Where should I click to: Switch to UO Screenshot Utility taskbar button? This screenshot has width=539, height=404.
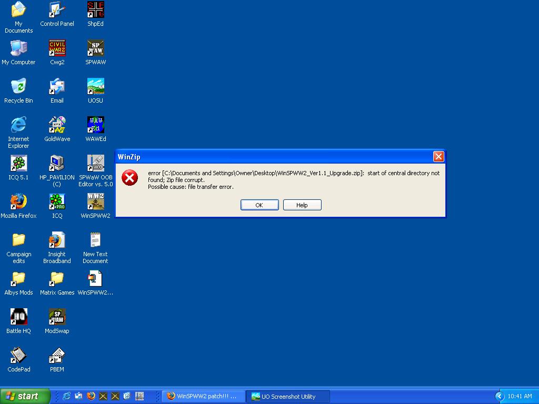click(289, 397)
